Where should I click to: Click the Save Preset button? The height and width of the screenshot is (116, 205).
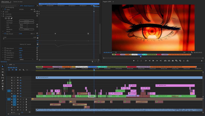pos(27,23)
